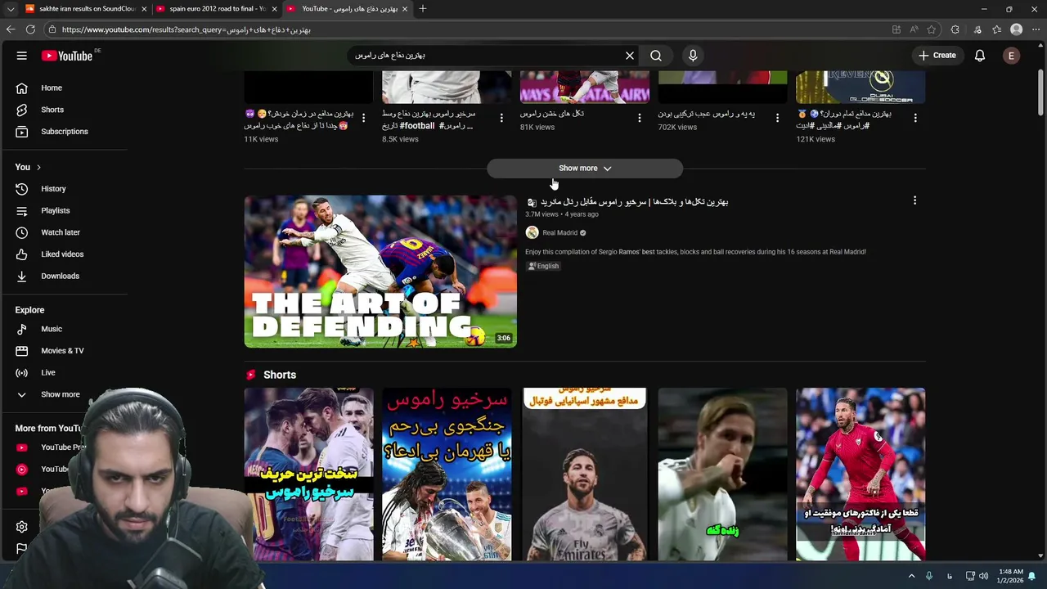Viewport: 1047px width, 589px height.
Task: Close the SoundCloud tab
Action: pyautogui.click(x=144, y=9)
